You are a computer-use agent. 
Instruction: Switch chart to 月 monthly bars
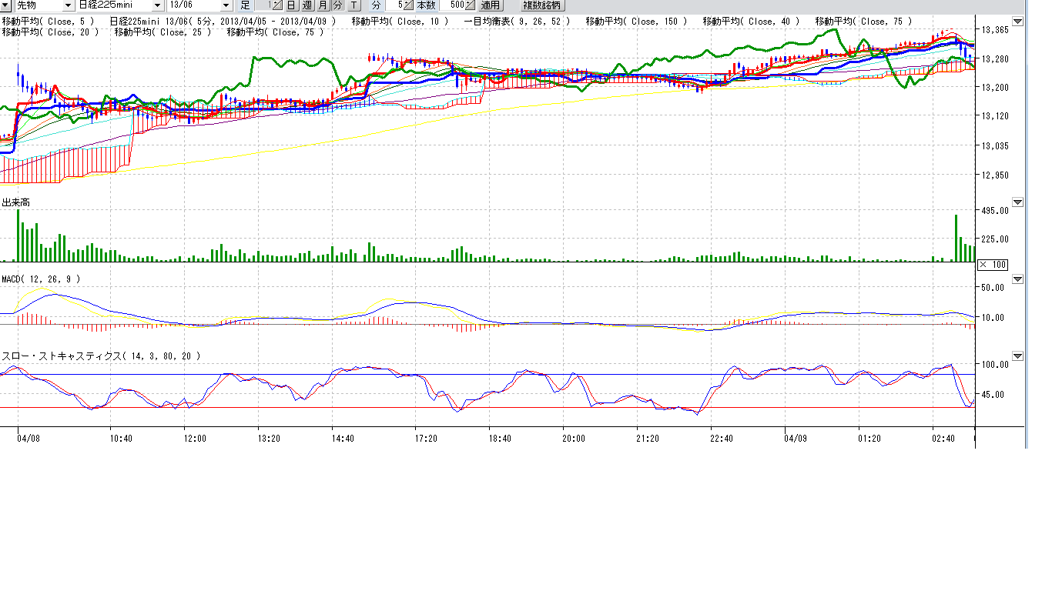[x=323, y=5]
